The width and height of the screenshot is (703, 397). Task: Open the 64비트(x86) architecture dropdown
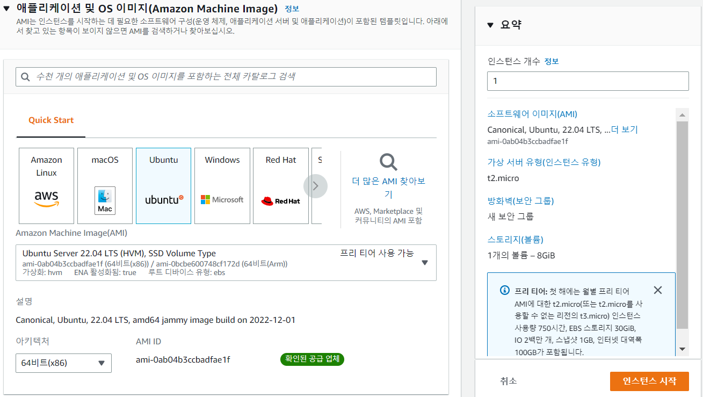pyautogui.click(x=63, y=363)
